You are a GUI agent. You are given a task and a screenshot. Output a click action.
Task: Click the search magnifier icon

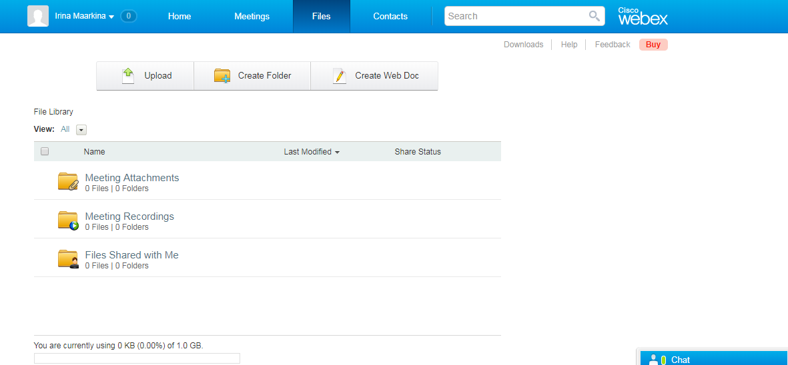pyautogui.click(x=595, y=16)
